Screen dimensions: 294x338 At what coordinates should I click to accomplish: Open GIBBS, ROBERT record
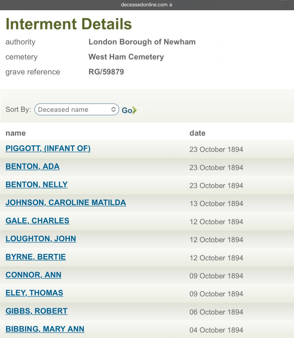click(37, 311)
